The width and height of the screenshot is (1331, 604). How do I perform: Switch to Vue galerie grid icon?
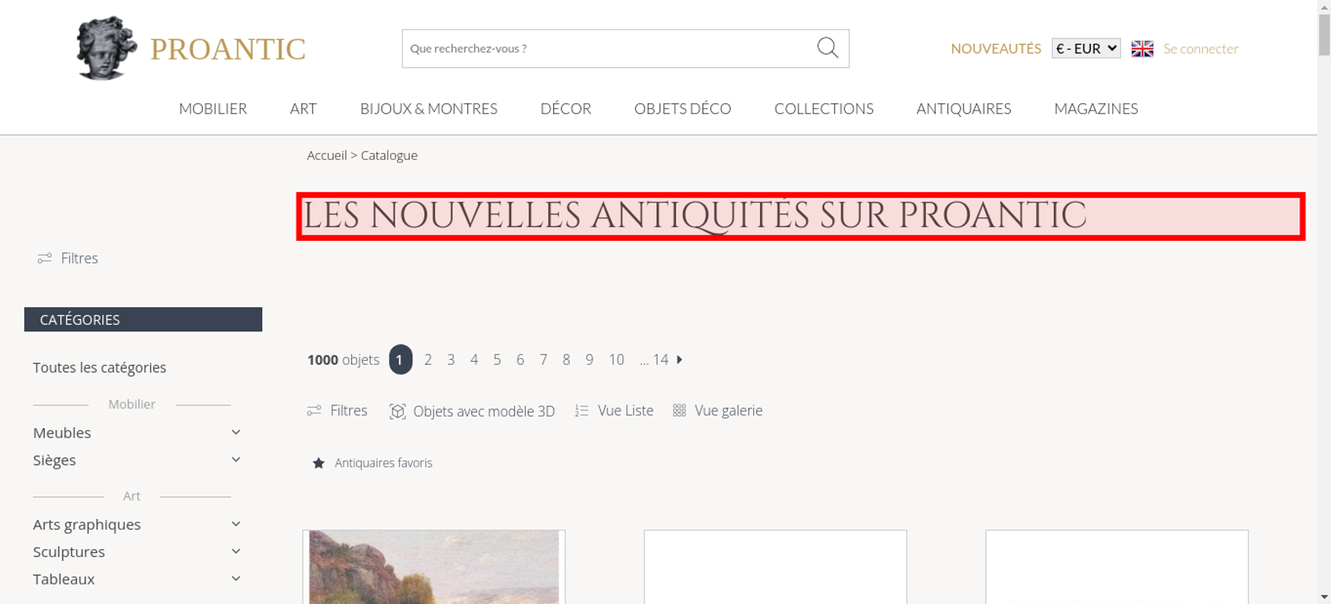[679, 410]
